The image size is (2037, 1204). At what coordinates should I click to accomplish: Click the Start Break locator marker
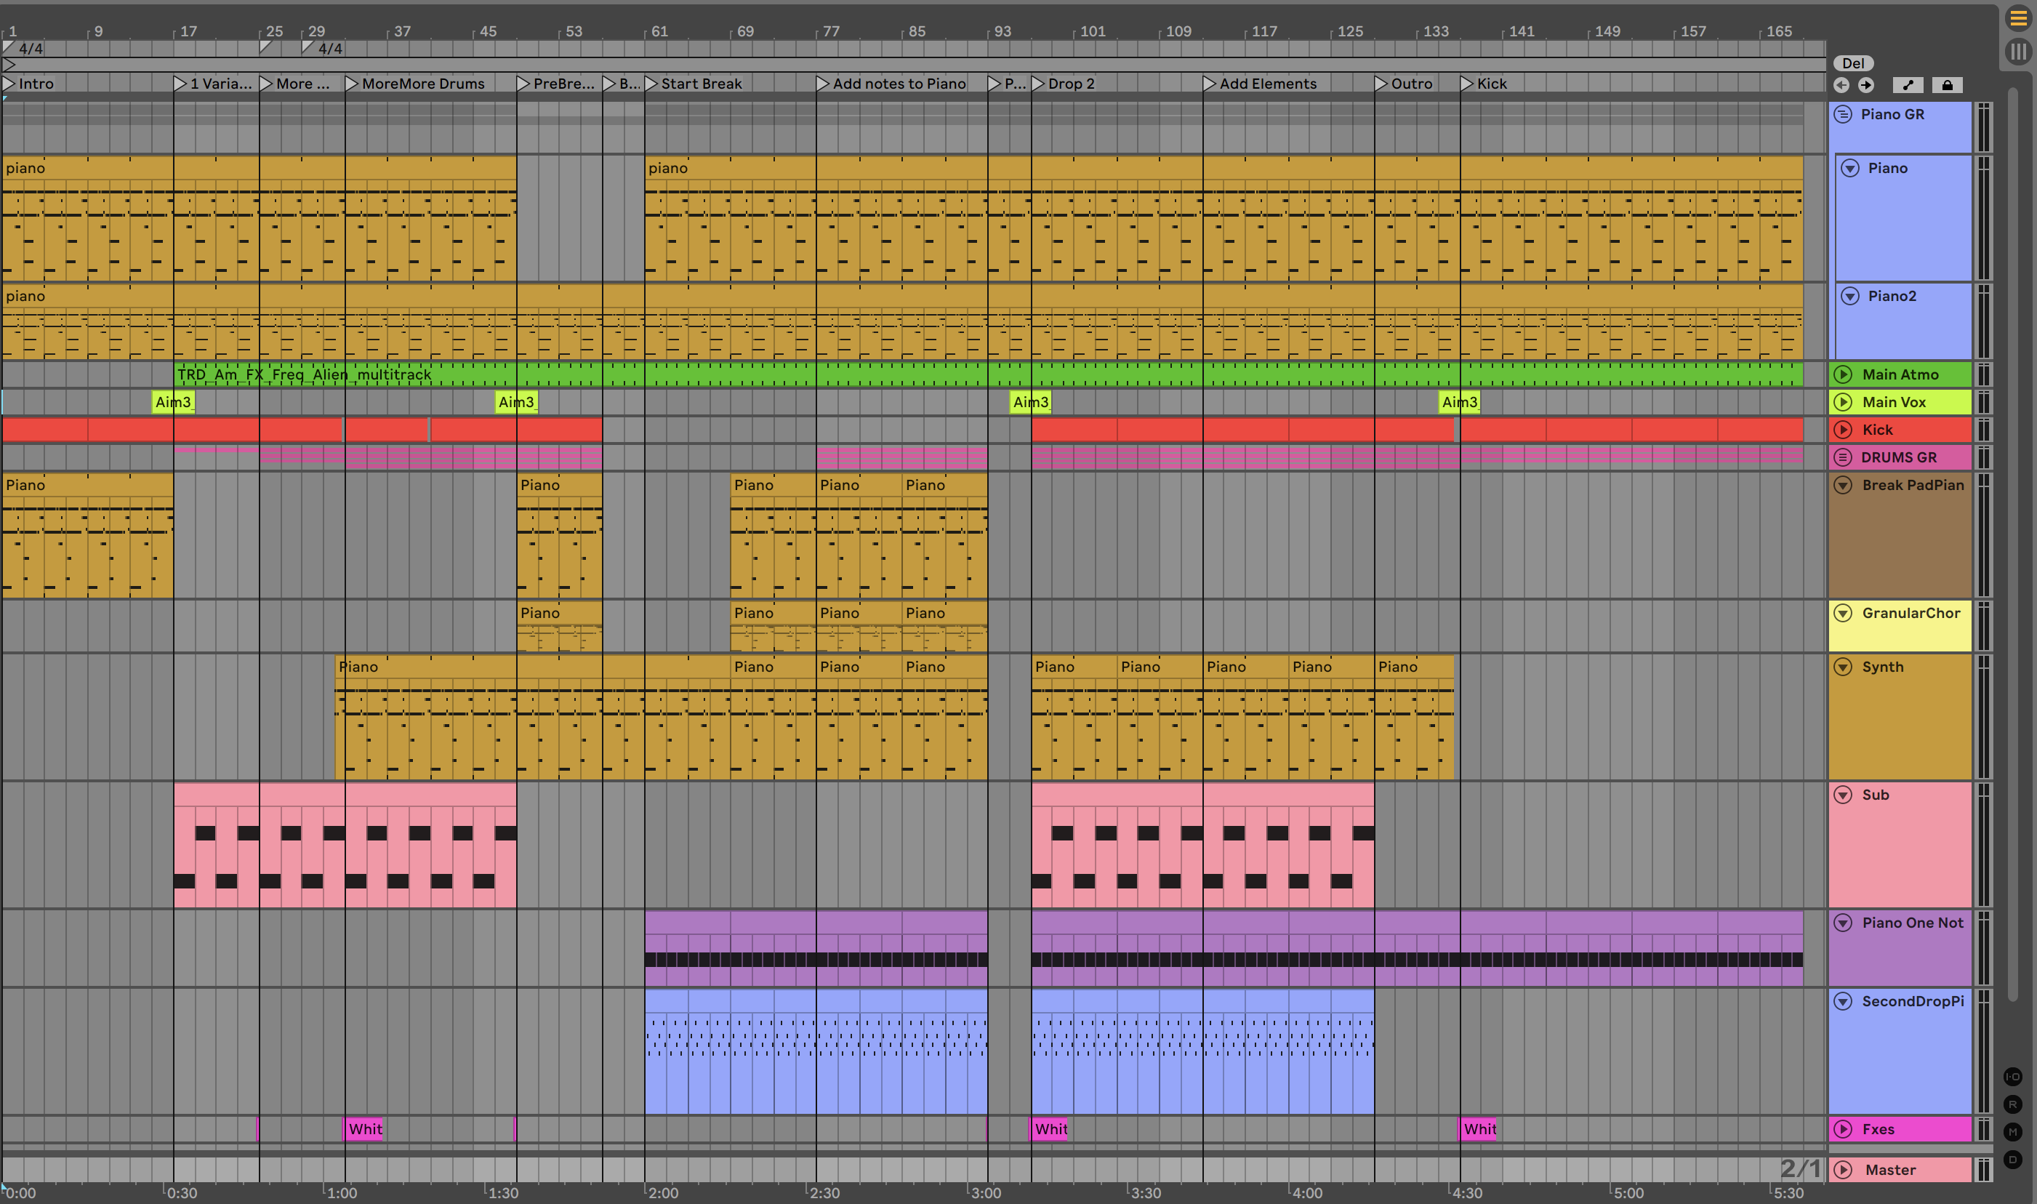(x=652, y=84)
